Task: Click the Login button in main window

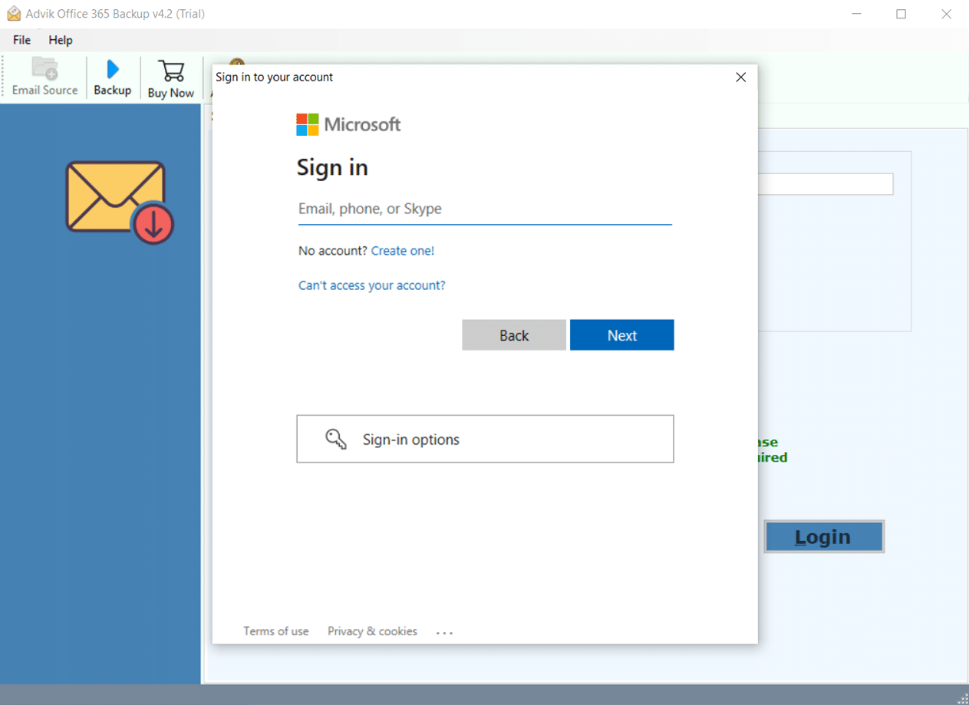Action: (824, 537)
